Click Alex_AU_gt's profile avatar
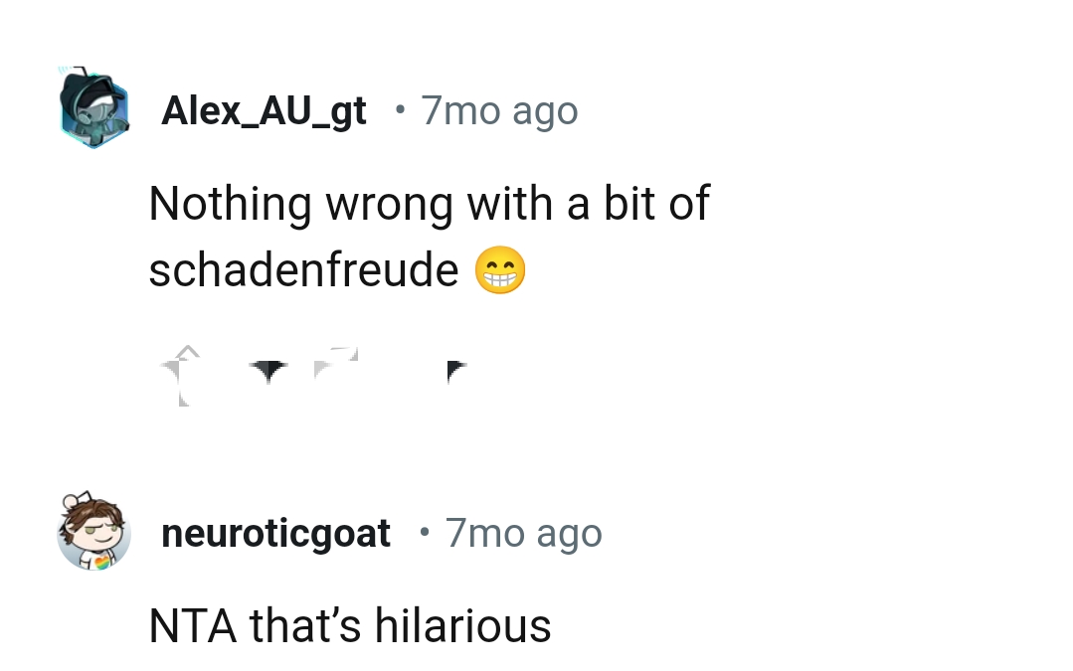 coord(93,107)
